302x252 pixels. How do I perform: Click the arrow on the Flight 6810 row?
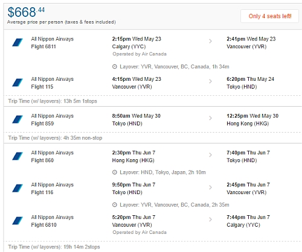click(x=210, y=219)
